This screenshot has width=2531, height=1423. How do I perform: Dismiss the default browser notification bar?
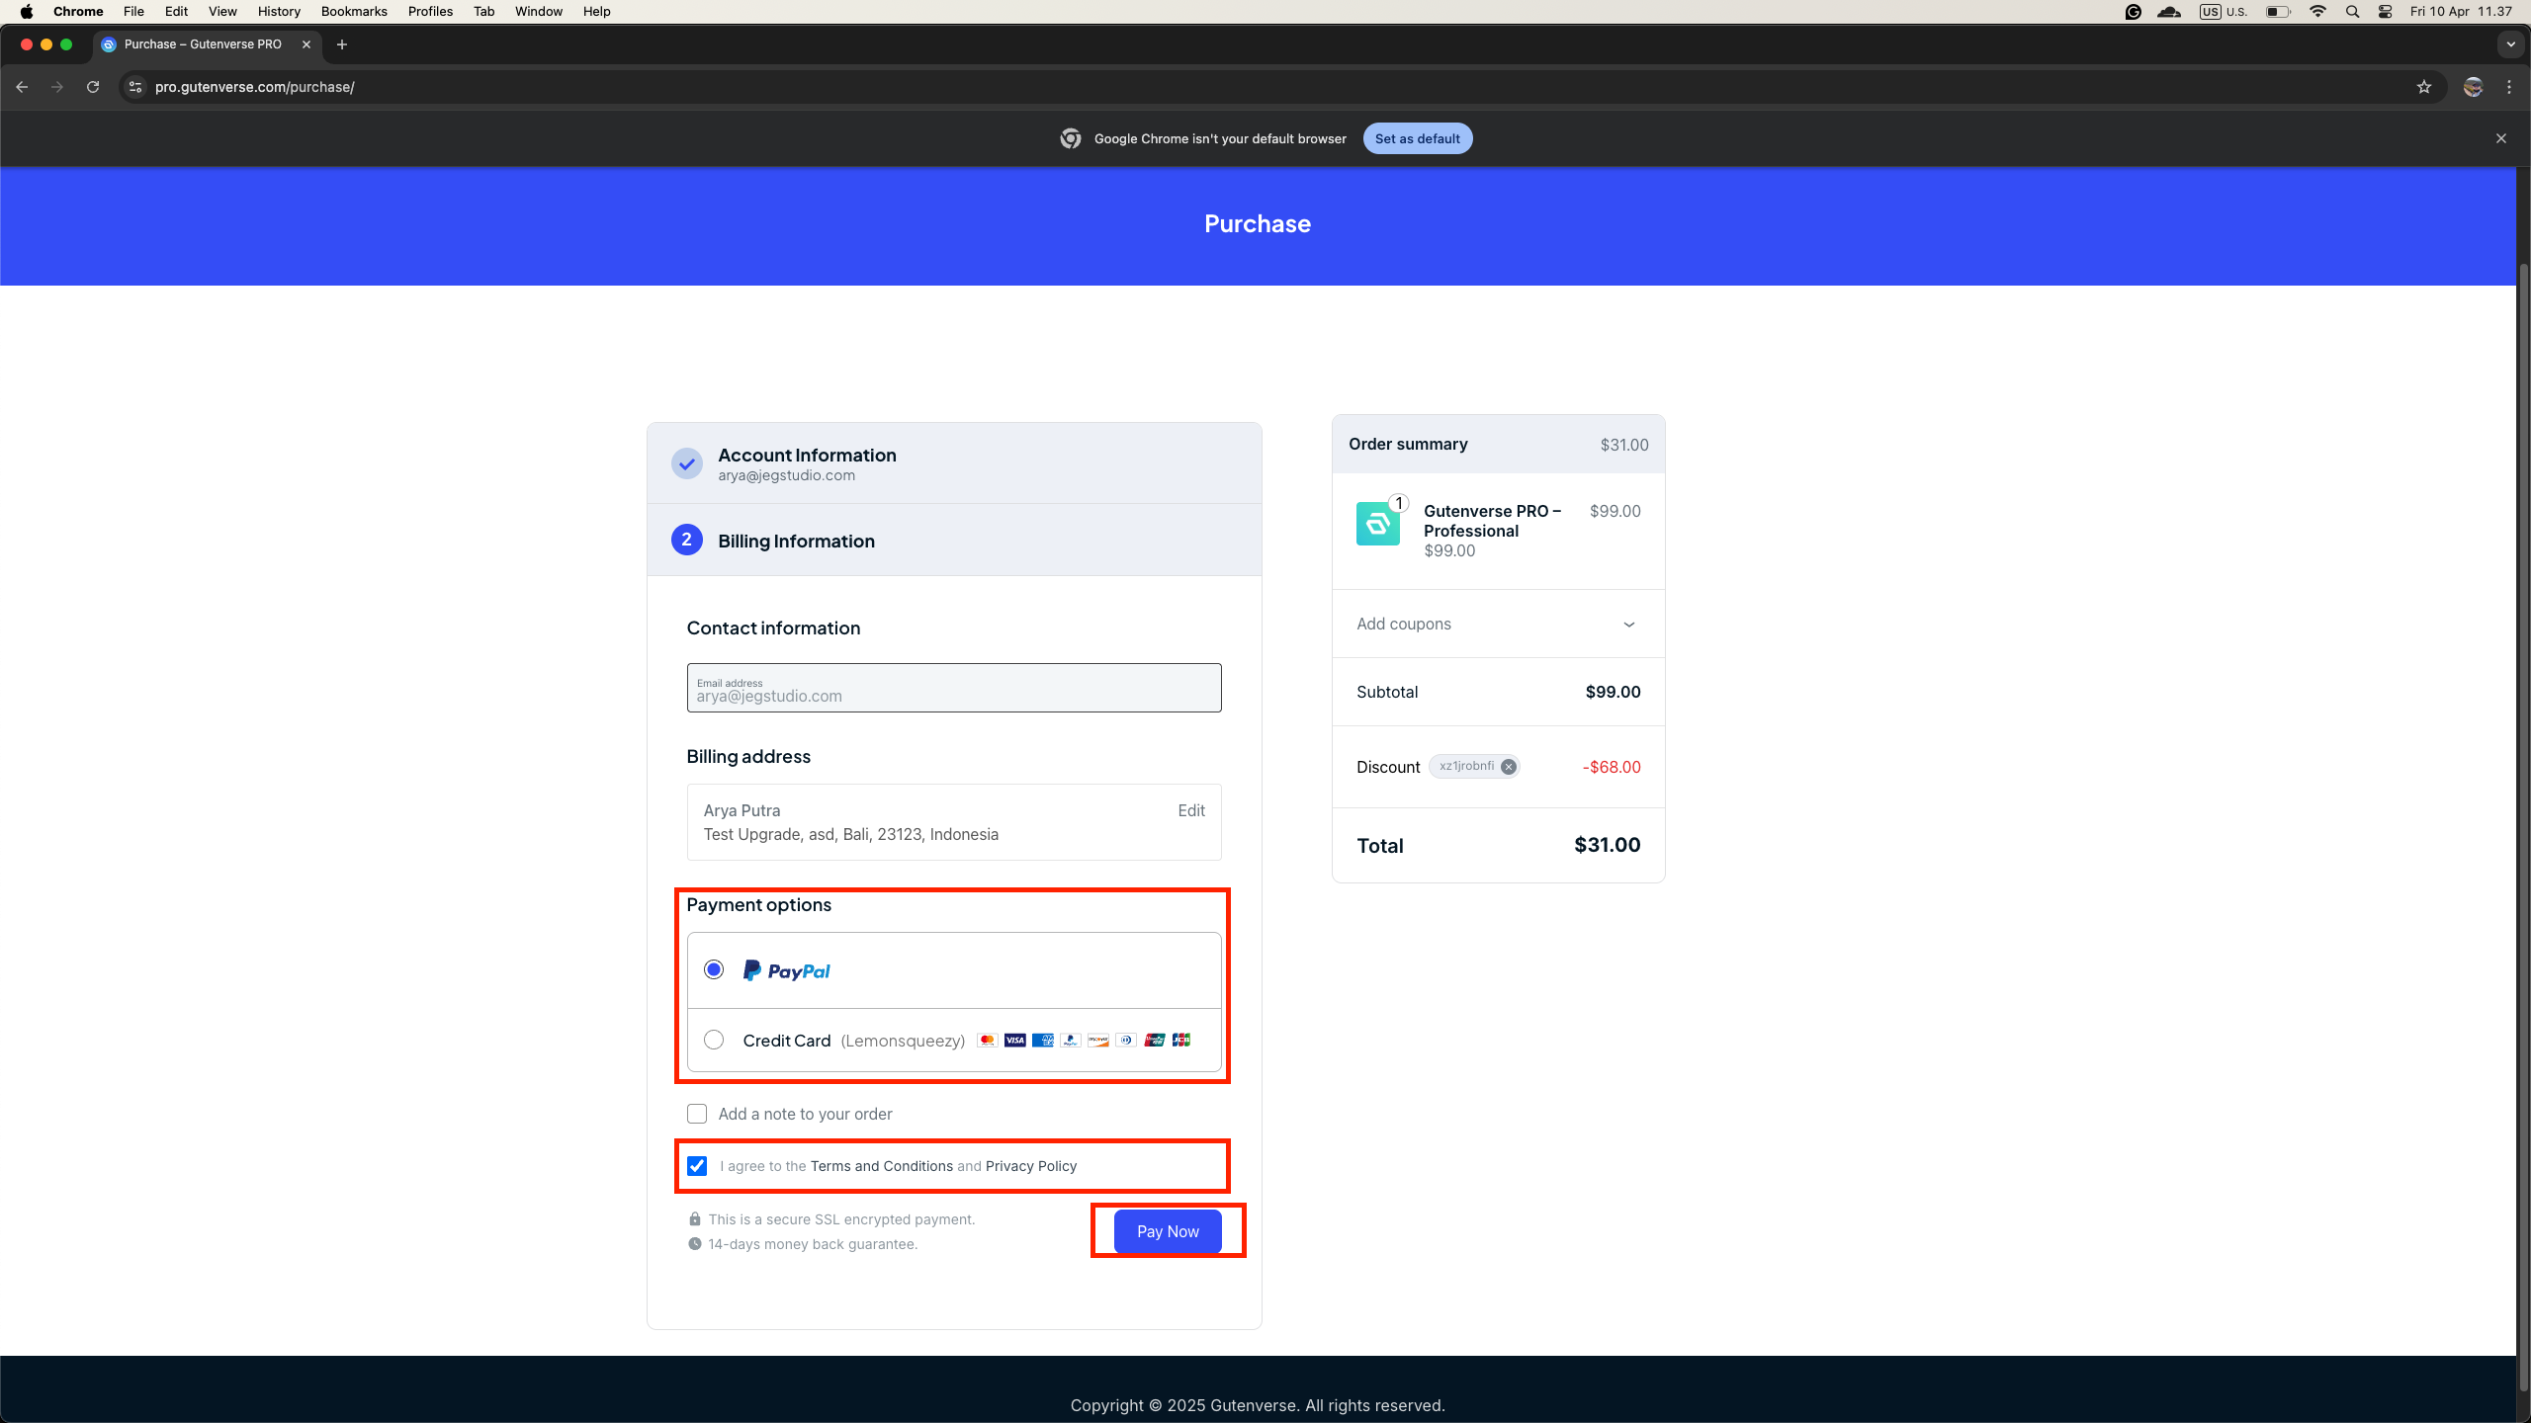click(x=2500, y=138)
